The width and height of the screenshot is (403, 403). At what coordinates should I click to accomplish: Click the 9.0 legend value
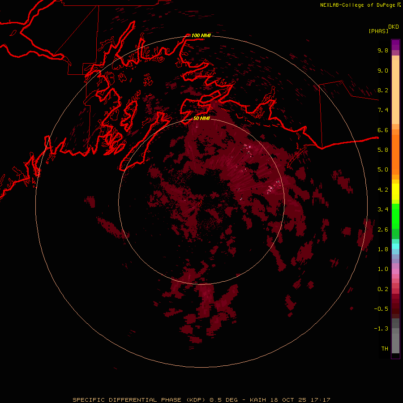point(383,70)
